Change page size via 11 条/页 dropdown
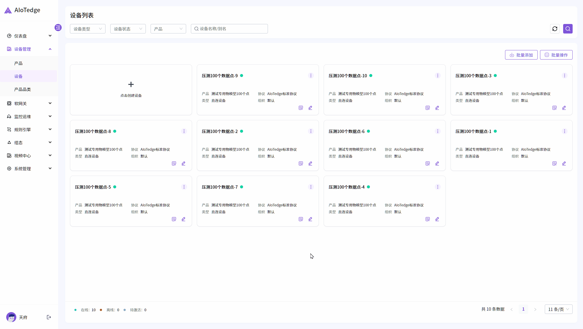Image resolution: width=583 pixels, height=329 pixels. (558, 309)
